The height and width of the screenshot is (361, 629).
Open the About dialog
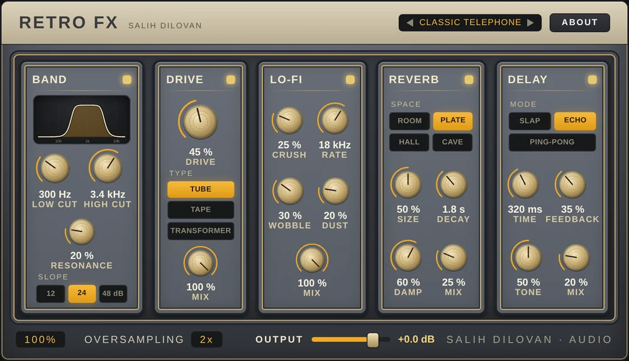click(580, 23)
